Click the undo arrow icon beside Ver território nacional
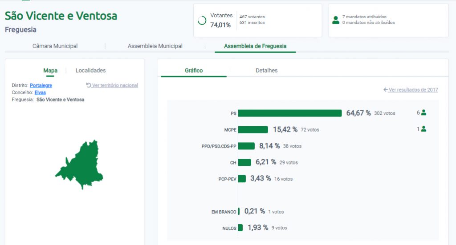Viewport: 456px width, 245px height. click(x=89, y=85)
